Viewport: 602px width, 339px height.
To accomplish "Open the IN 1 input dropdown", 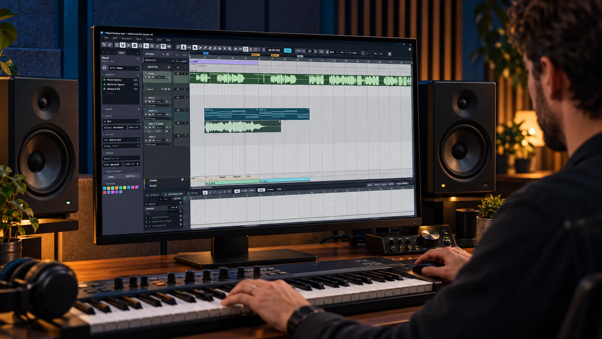I will (x=121, y=121).
